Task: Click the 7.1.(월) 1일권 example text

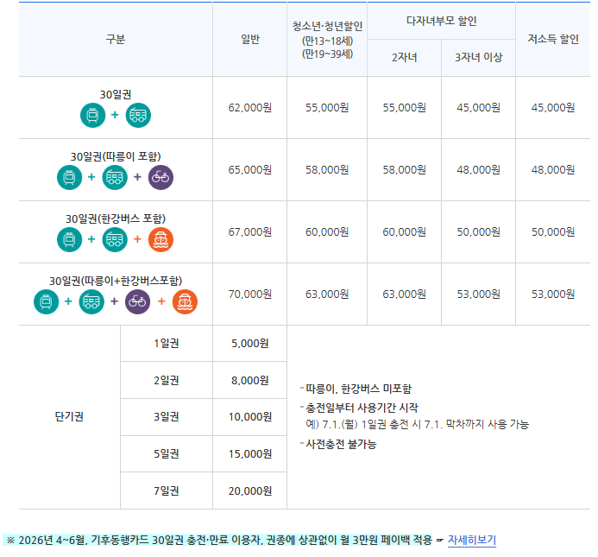Action: click(418, 424)
